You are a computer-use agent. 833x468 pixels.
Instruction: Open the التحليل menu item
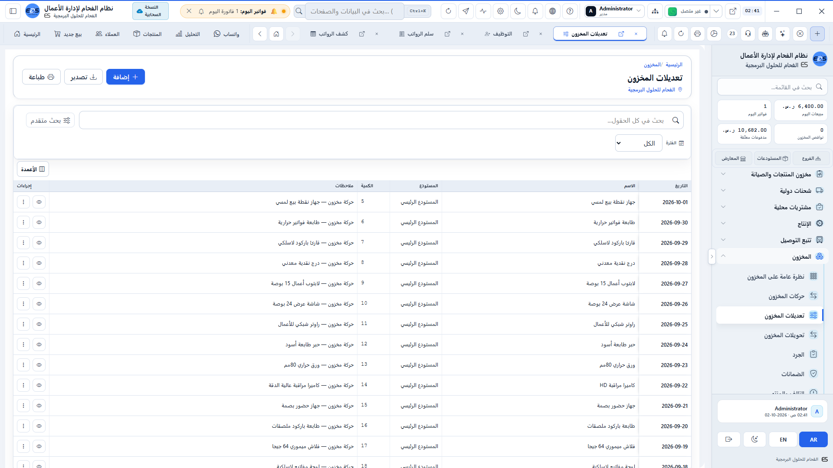tap(188, 34)
